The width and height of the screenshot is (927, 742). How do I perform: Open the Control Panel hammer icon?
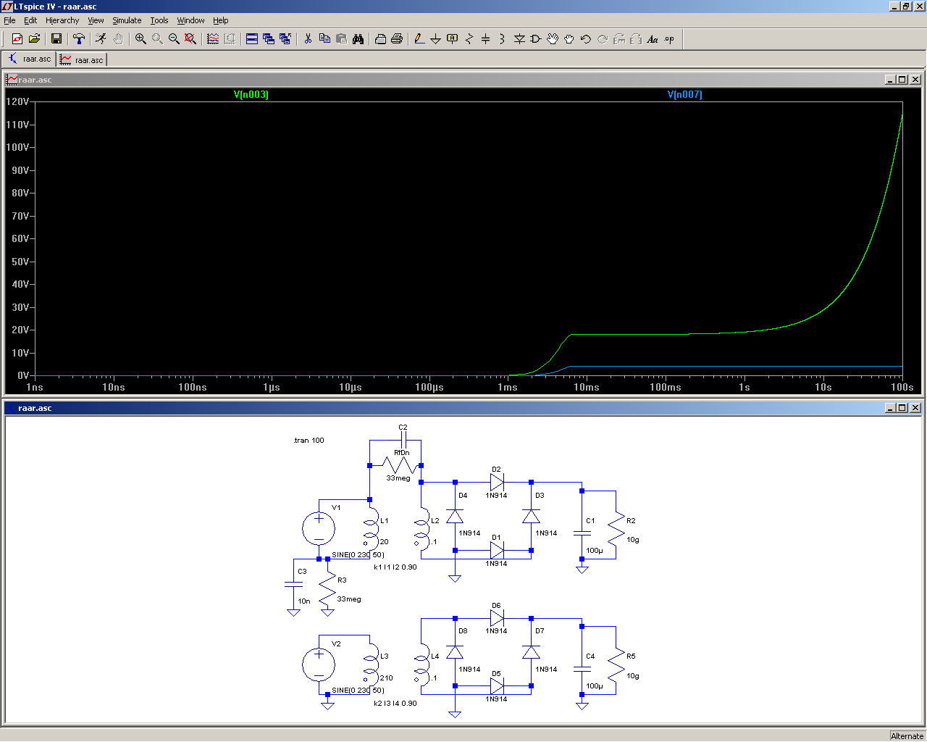(79, 39)
